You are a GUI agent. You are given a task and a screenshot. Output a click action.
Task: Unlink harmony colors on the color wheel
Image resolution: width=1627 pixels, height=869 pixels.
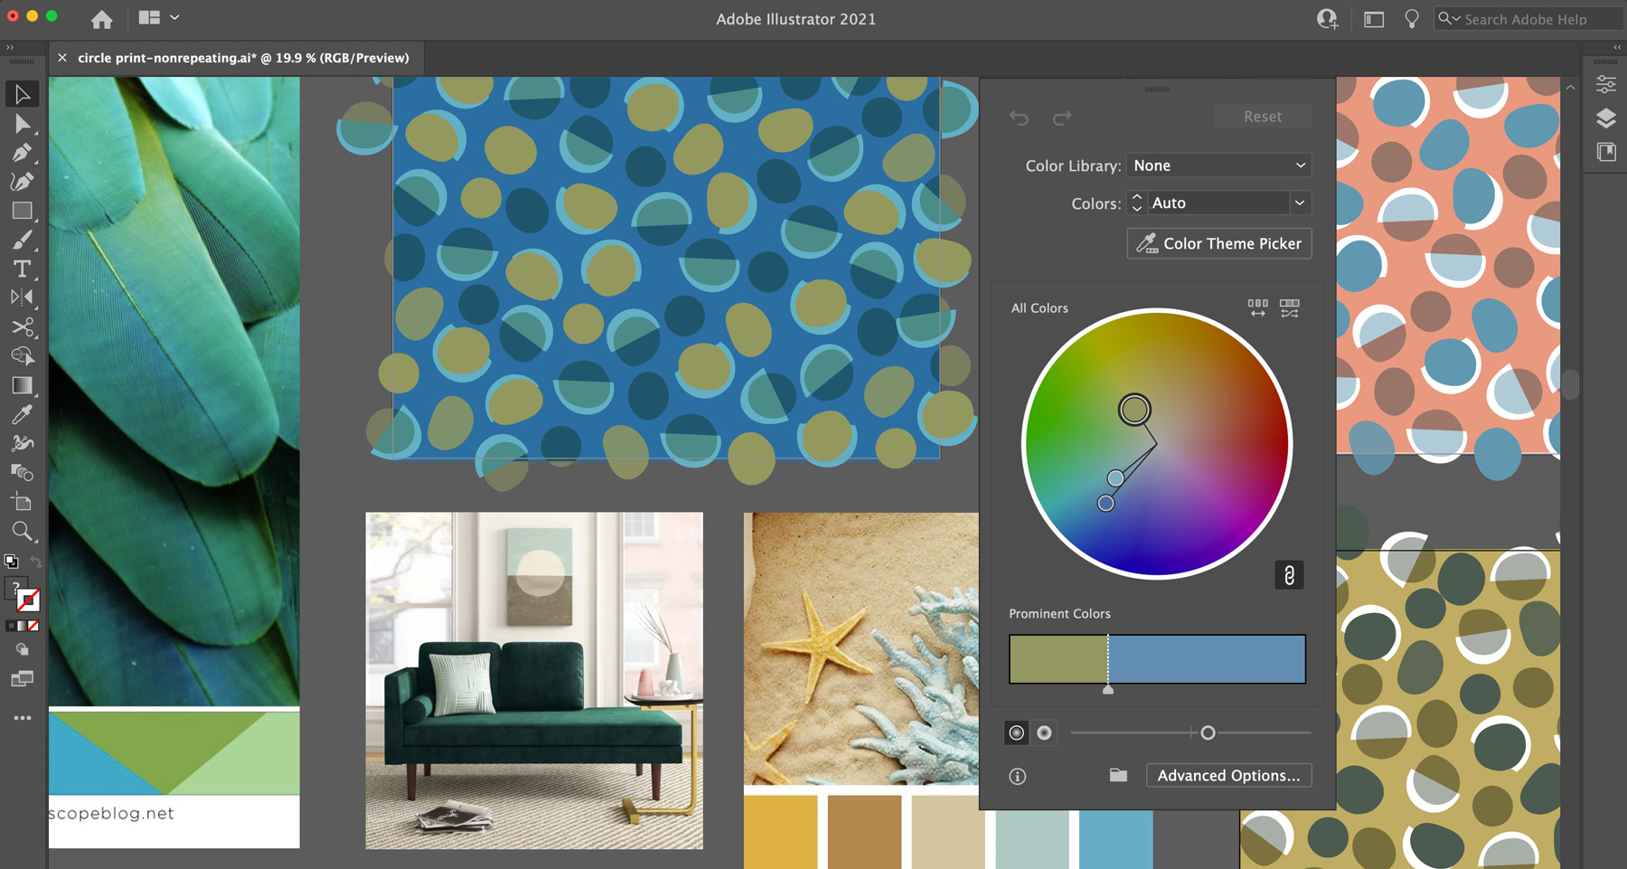point(1289,574)
